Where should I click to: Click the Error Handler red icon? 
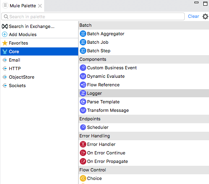[83, 144]
